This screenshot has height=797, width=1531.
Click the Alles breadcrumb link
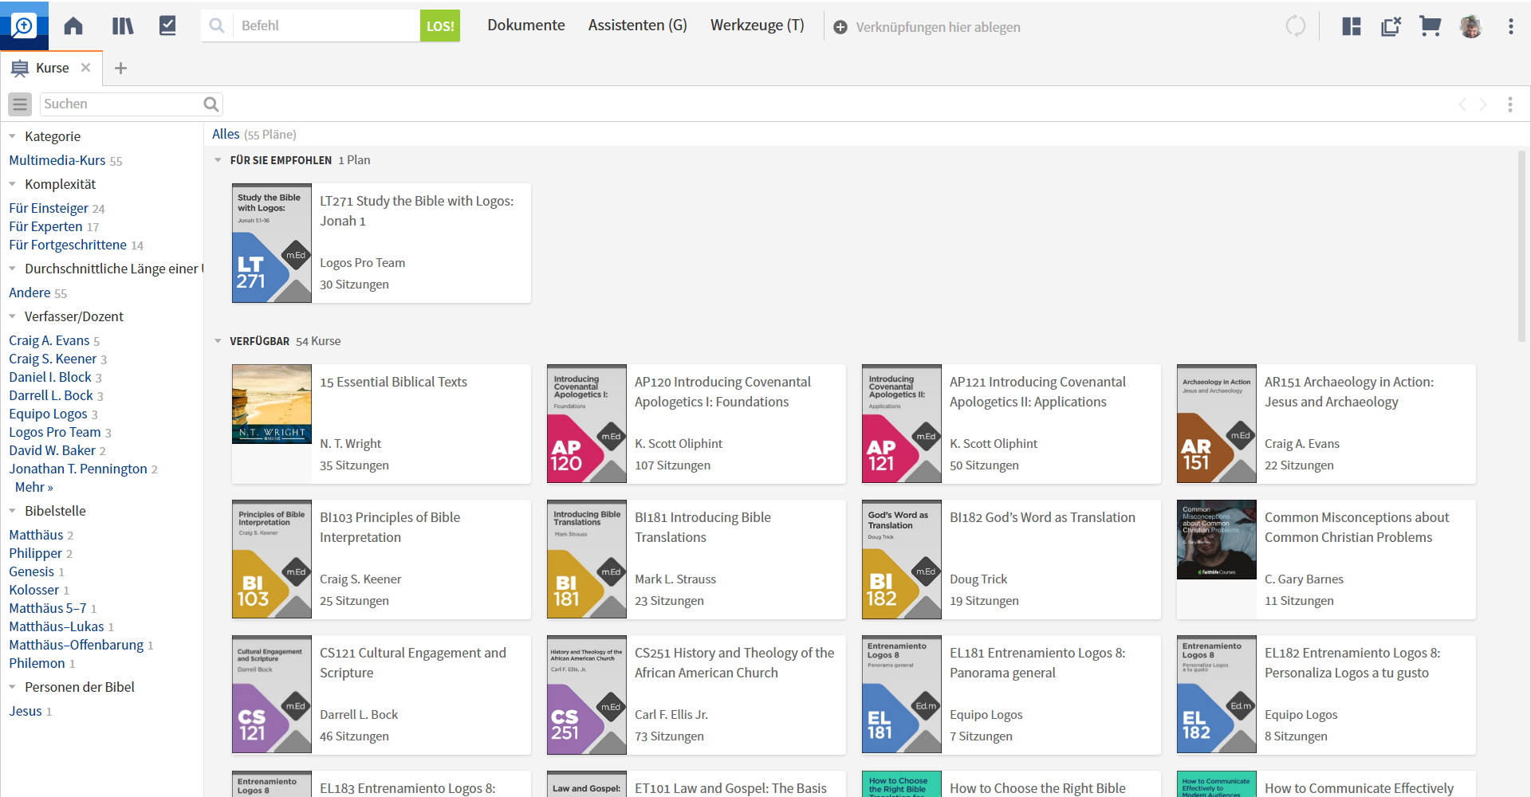226,134
